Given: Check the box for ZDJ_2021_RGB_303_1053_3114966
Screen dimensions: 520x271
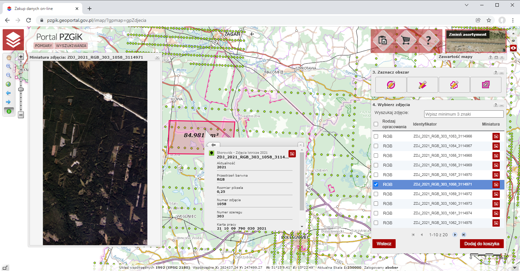Looking at the screenshot, I should [376, 136].
